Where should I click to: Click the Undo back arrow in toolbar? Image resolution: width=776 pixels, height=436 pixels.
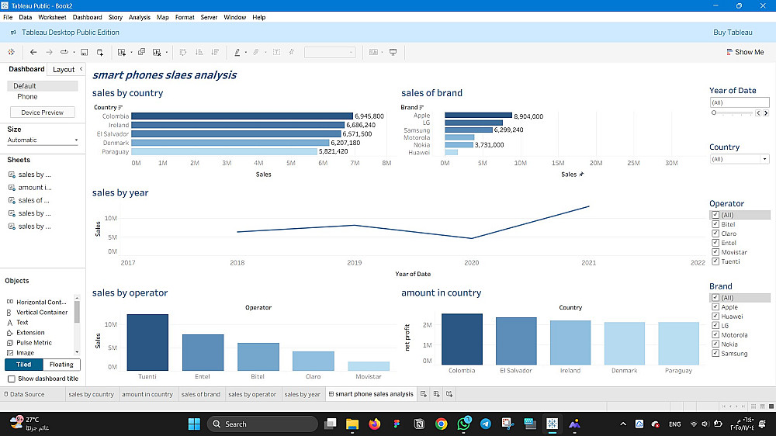coord(33,52)
